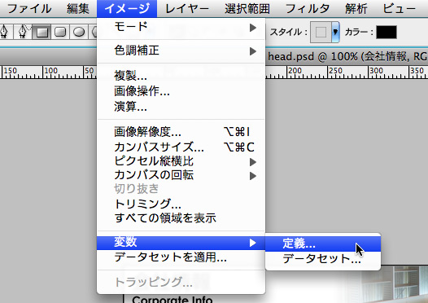Open the ファイル menu
The width and height of the screenshot is (428, 303).
[29, 9]
